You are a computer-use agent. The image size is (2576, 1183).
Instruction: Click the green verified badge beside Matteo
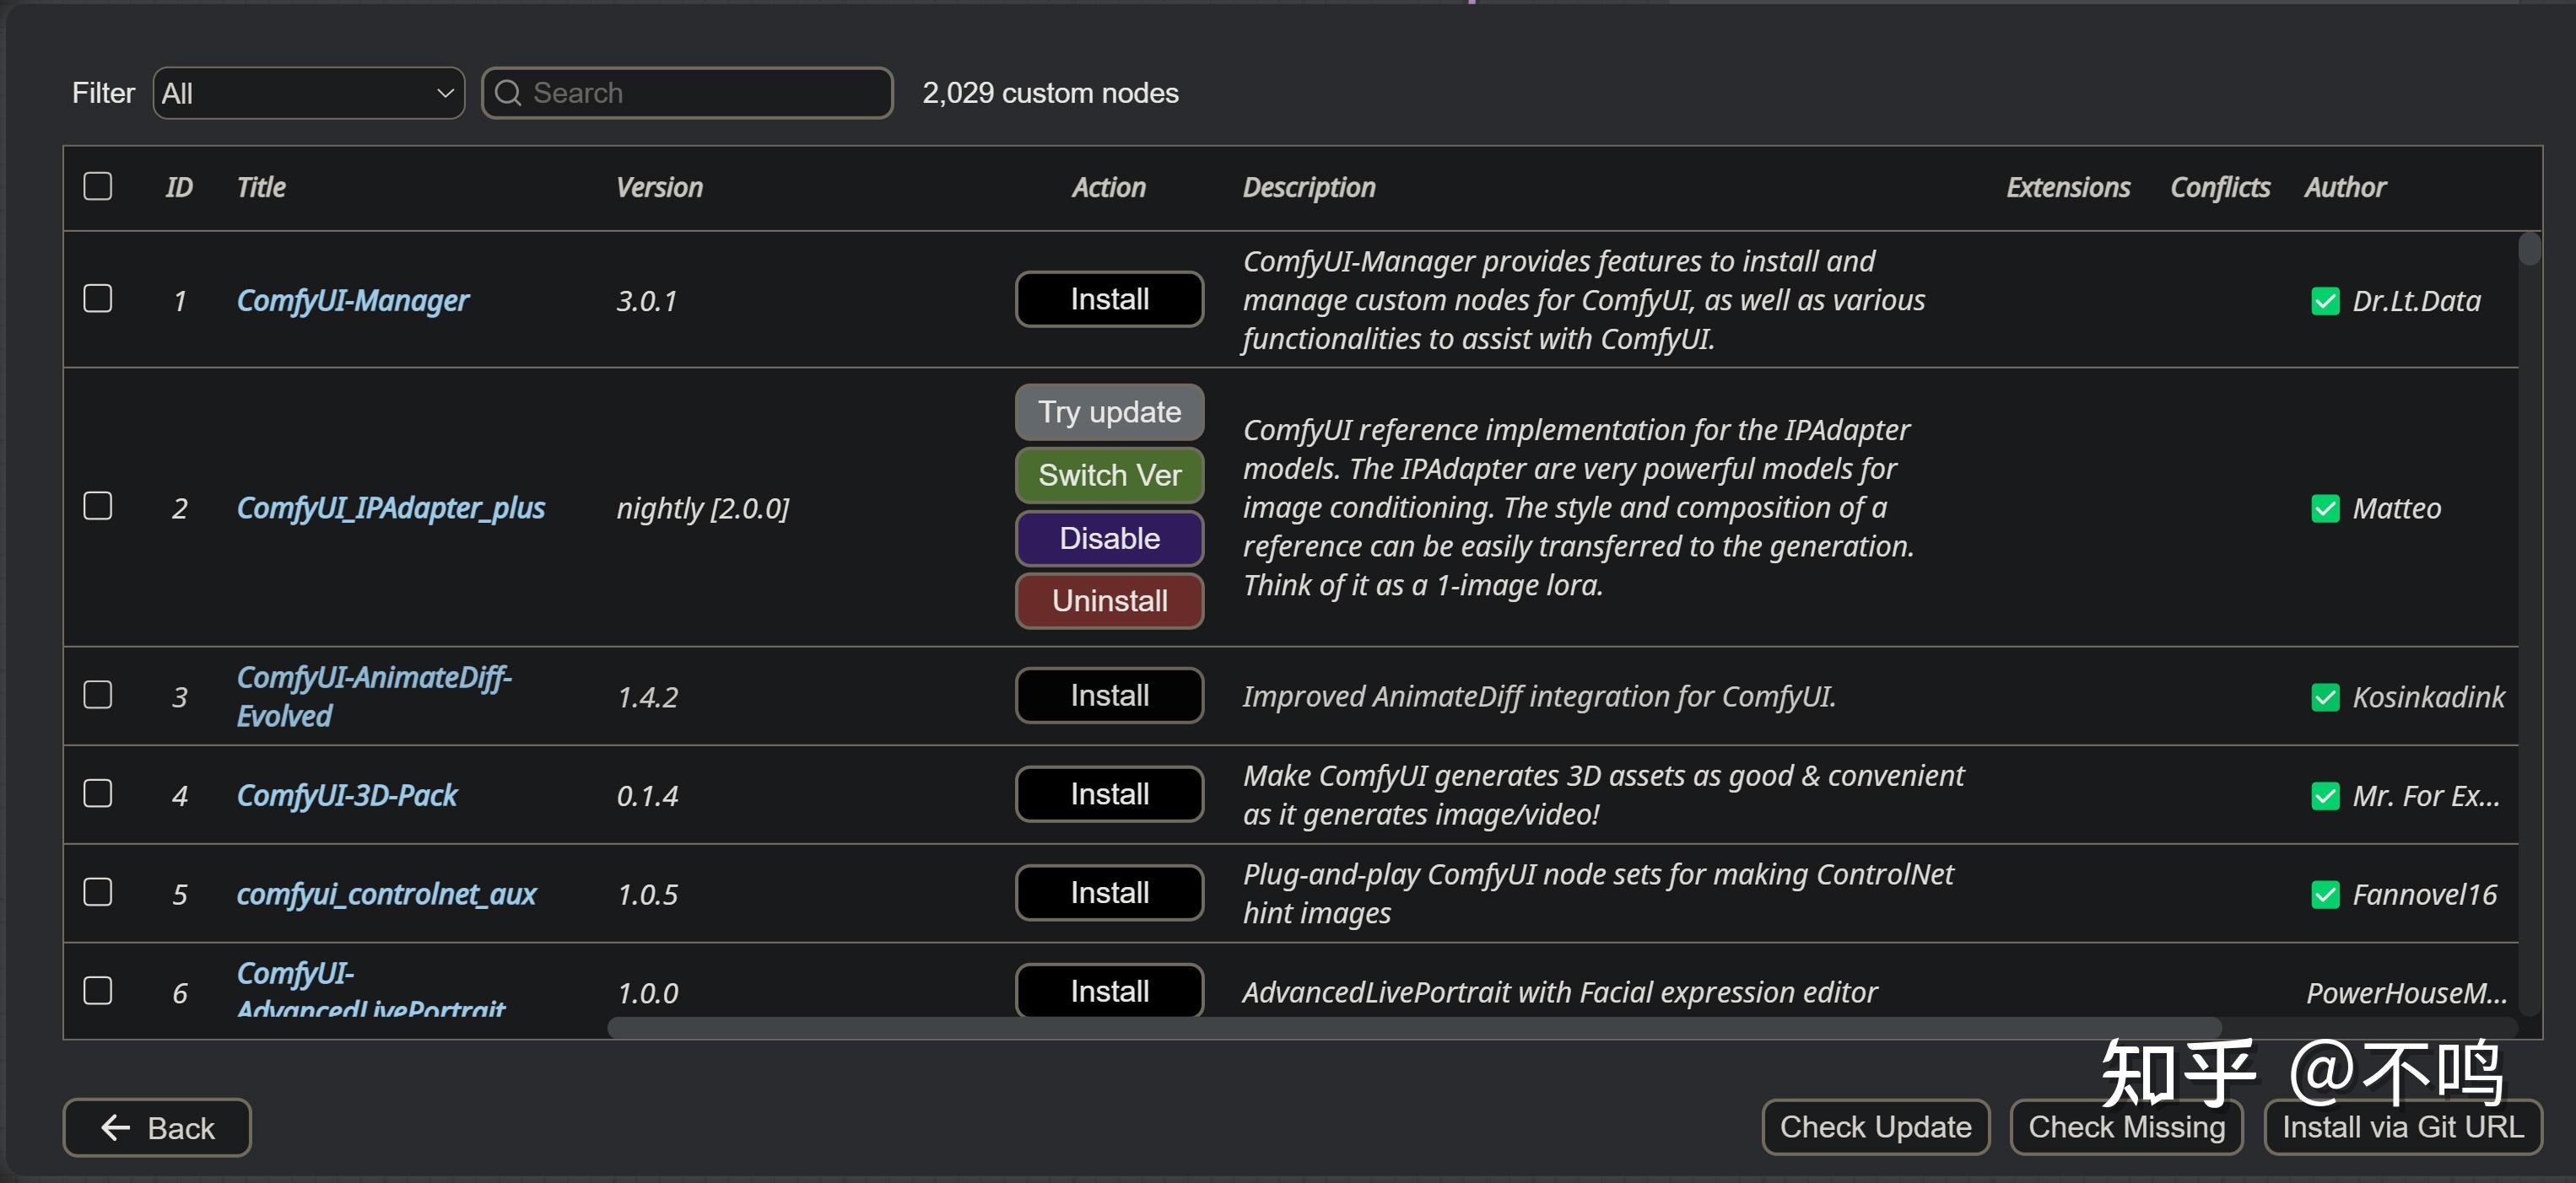coord(2325,508)
